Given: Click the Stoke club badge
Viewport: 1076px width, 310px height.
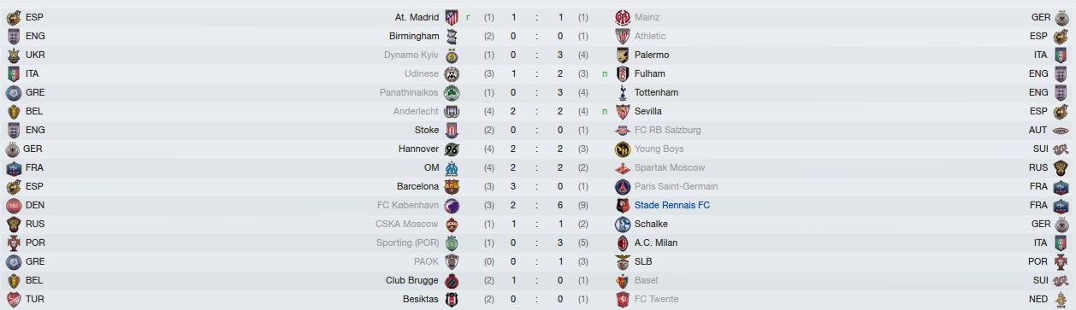Looking at the screenshot, I should coord(452,130).
